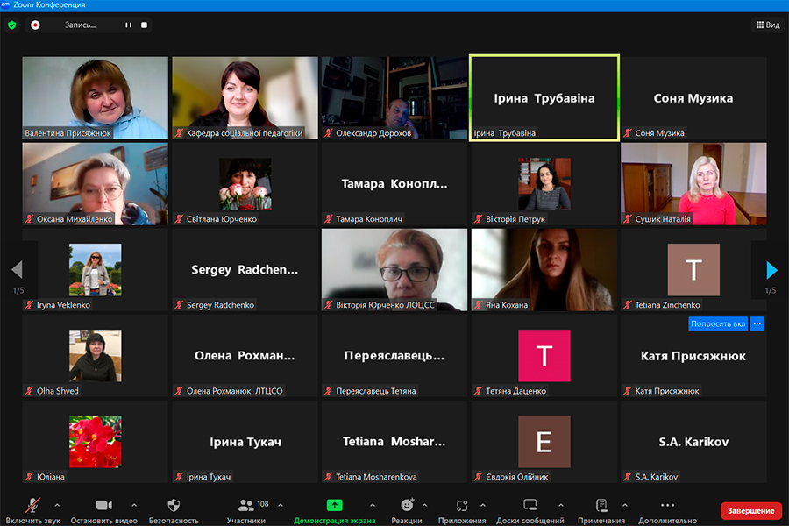
Task: Expand participants options arrow beside 108
Action: [281, 505]
